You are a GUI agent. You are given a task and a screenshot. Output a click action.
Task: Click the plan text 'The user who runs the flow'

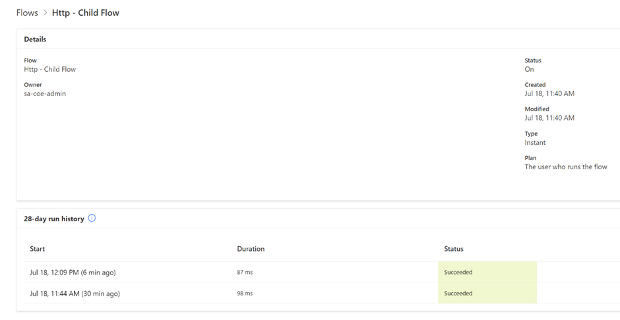[x=566, y=167]
